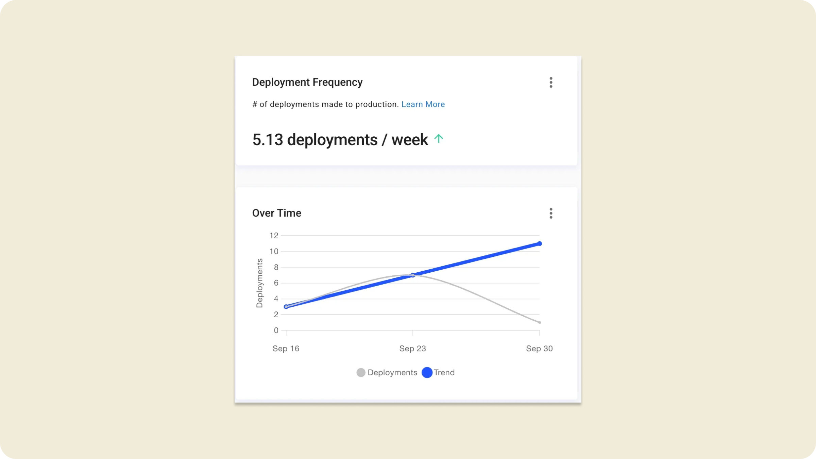The image size is (816, 459).
Task: Toggle Trend series in chart legend
Action: [444, 372]
